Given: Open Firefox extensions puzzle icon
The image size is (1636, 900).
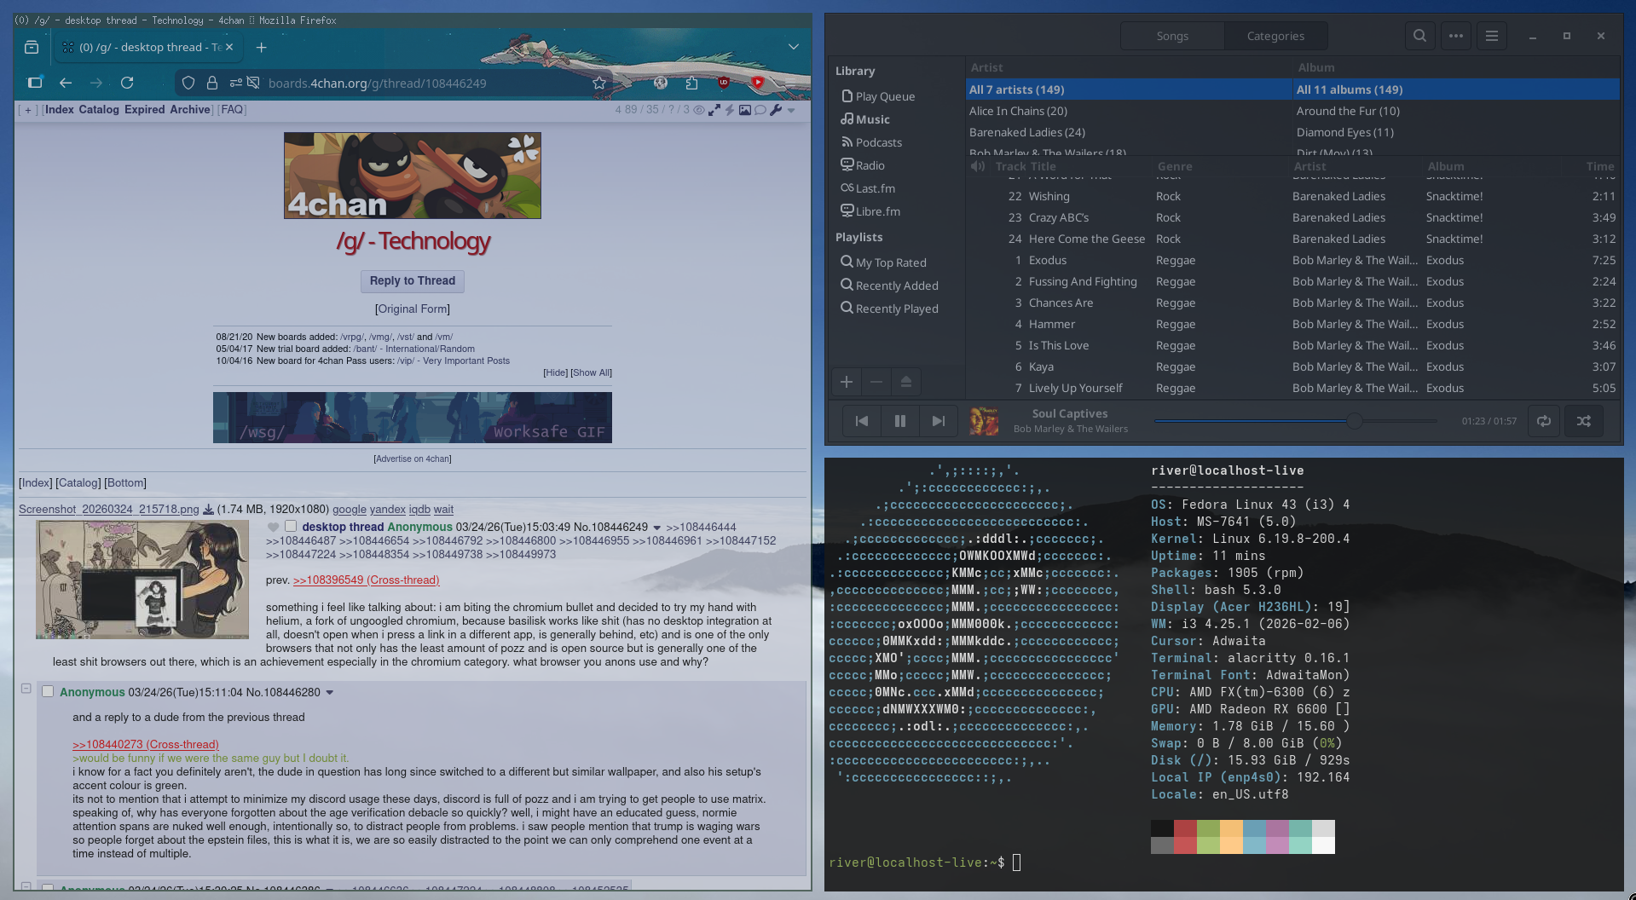Looking at the screenshot, I should pyautogui.click(x=691, y=83).
